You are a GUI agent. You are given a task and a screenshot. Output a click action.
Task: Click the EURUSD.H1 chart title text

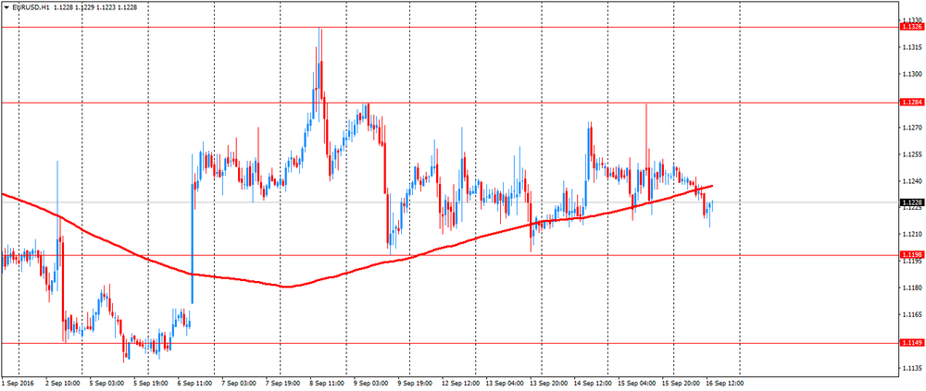click(x=30, y=7)
